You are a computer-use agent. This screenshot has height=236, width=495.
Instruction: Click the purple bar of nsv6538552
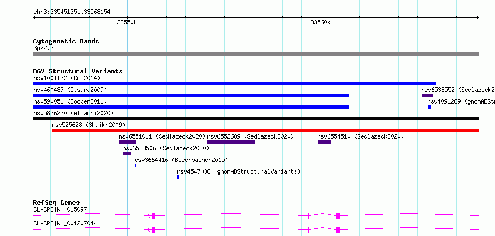pos(428,95)
